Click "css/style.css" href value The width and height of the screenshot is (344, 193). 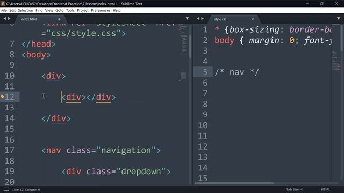point(83,33)
